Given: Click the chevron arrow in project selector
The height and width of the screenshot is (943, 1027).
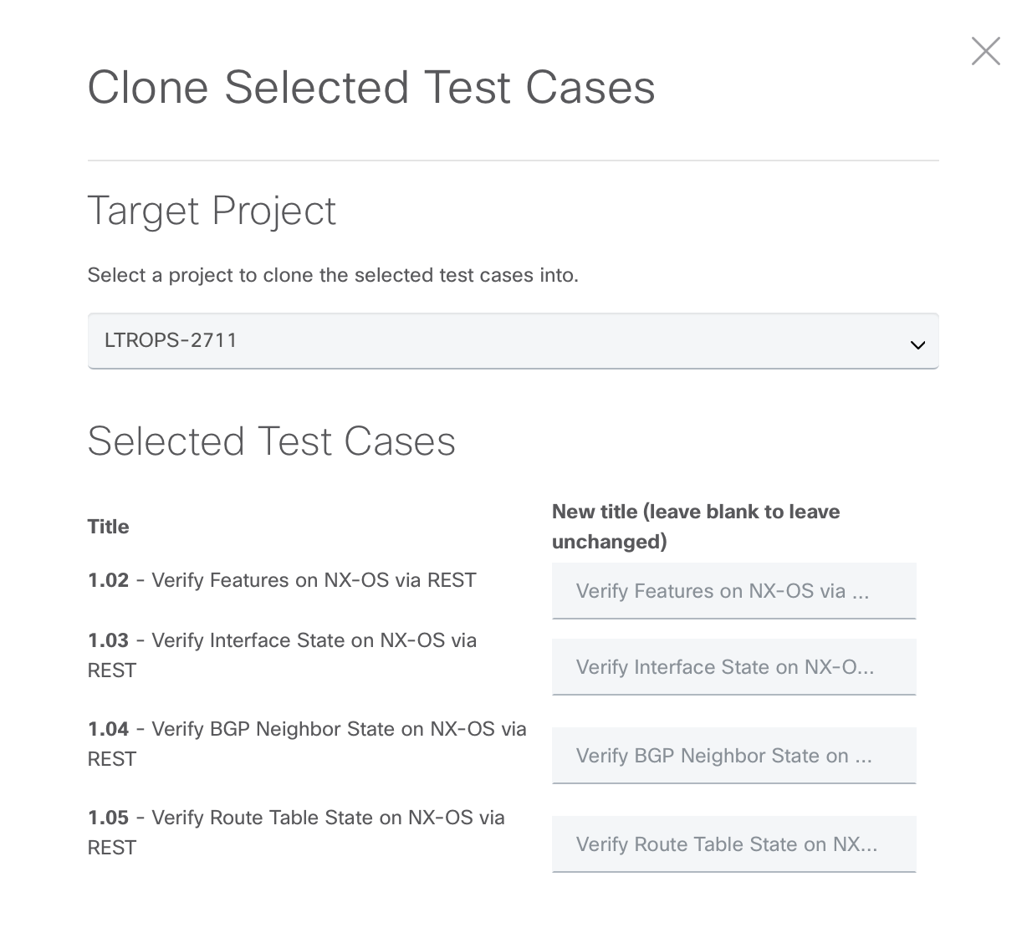Looking at the screenshot, I should click(x=917, y=344).
